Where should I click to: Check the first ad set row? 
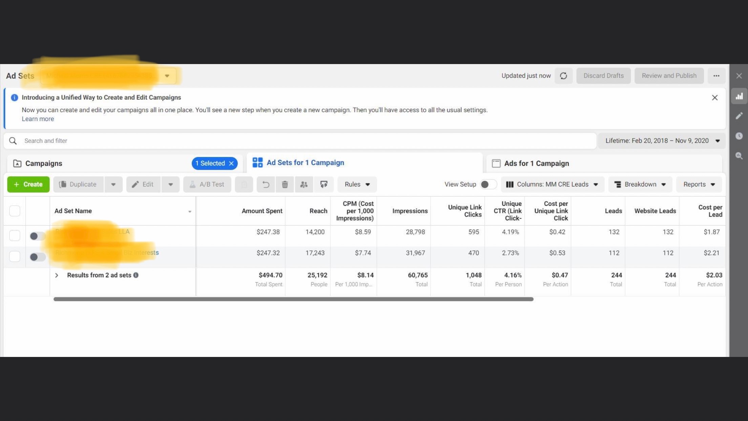(x=15, y=236)
